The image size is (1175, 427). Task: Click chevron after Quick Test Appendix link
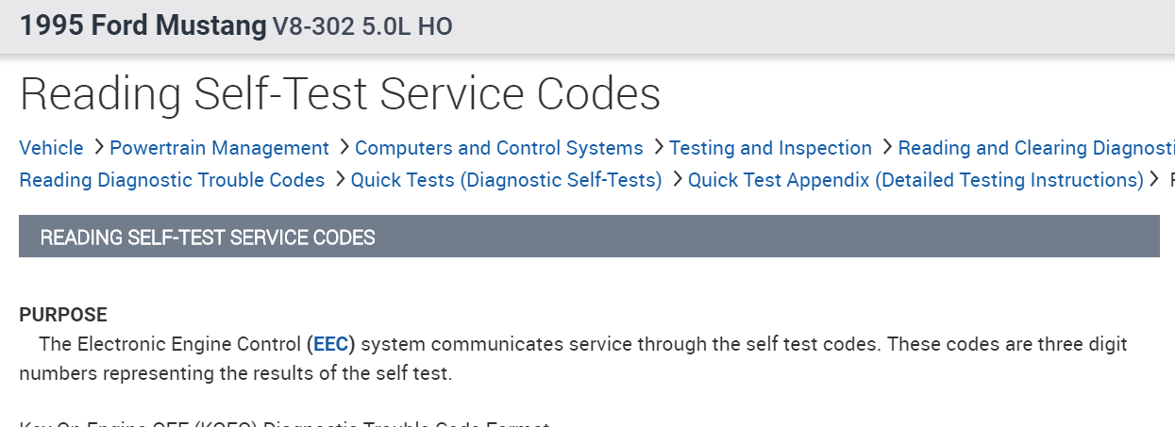(1153, 178)
